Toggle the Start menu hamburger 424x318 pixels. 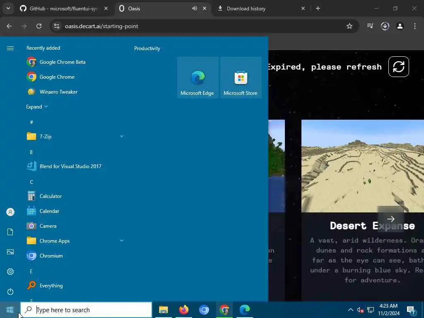10,48
